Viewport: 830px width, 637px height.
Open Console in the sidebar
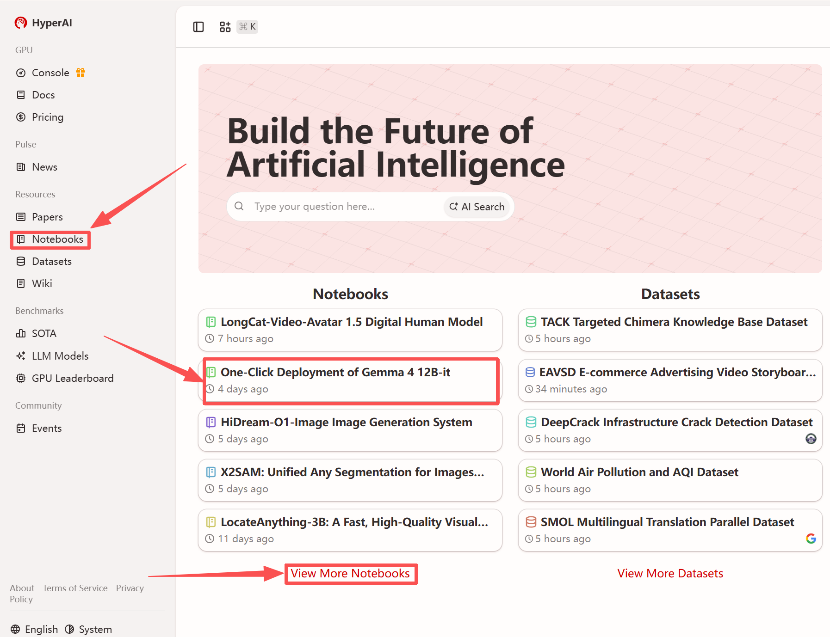[x=50, y=73]
